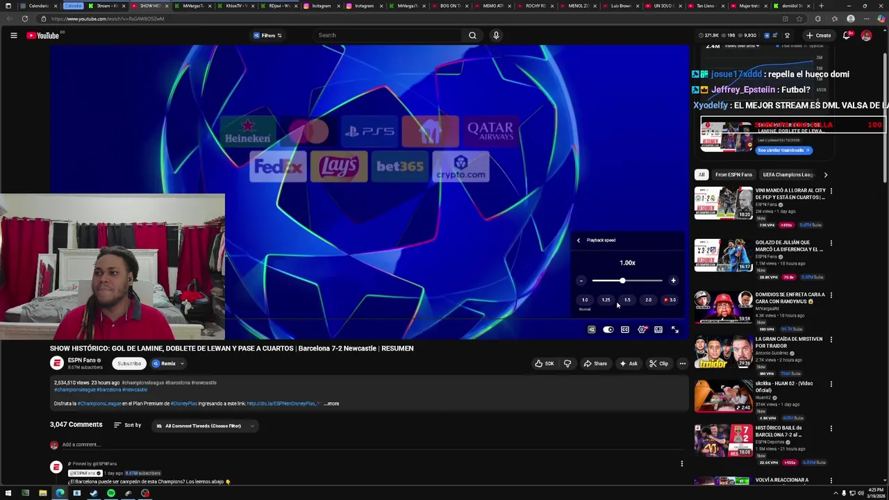Like the video with 50K likes
Viewport: 889px width, 500px height.
pos(545,363)
